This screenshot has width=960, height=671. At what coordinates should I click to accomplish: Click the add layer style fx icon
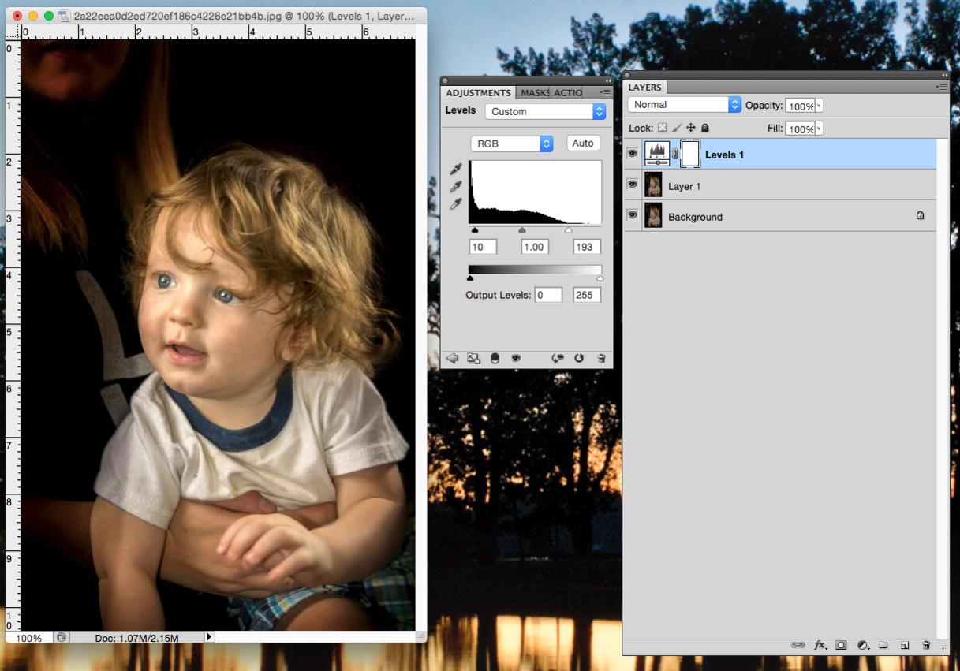coord(820,645)
